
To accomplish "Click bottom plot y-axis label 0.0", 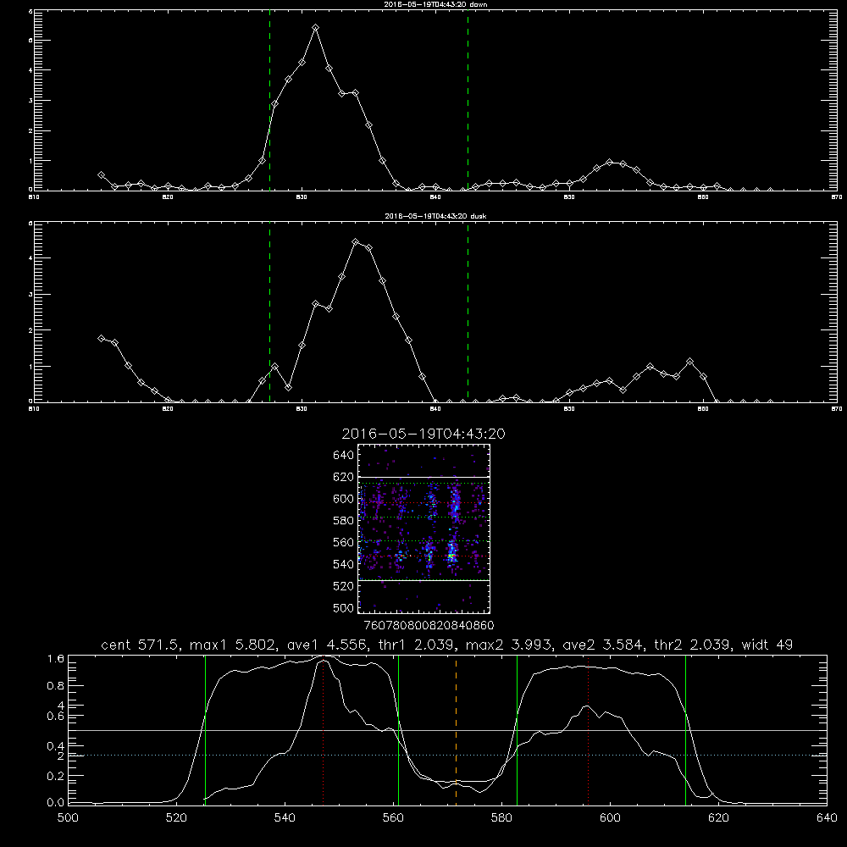I will pyautogui.click(x=56, y=803).
